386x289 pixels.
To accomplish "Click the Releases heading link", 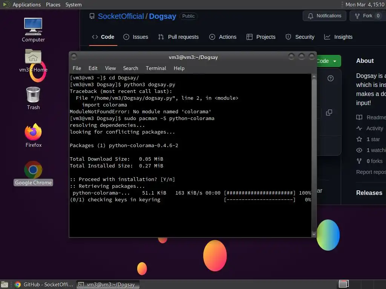I will tap(369, 193).
